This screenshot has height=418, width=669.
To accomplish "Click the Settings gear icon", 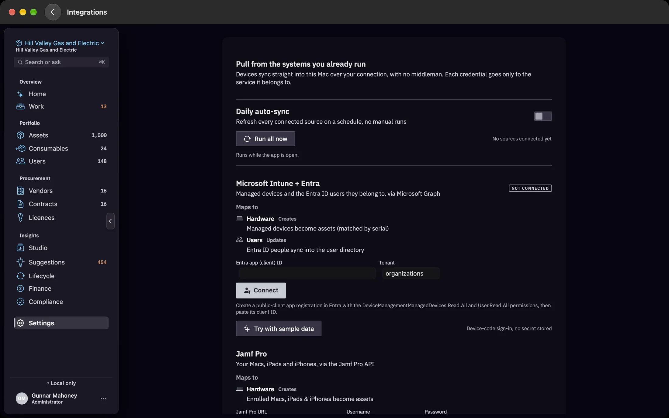I will 20,323.
